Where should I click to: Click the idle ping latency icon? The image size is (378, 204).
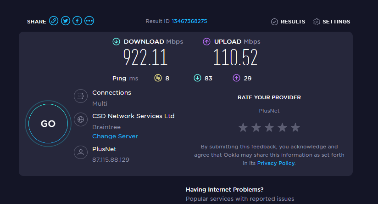coord(159,78)
